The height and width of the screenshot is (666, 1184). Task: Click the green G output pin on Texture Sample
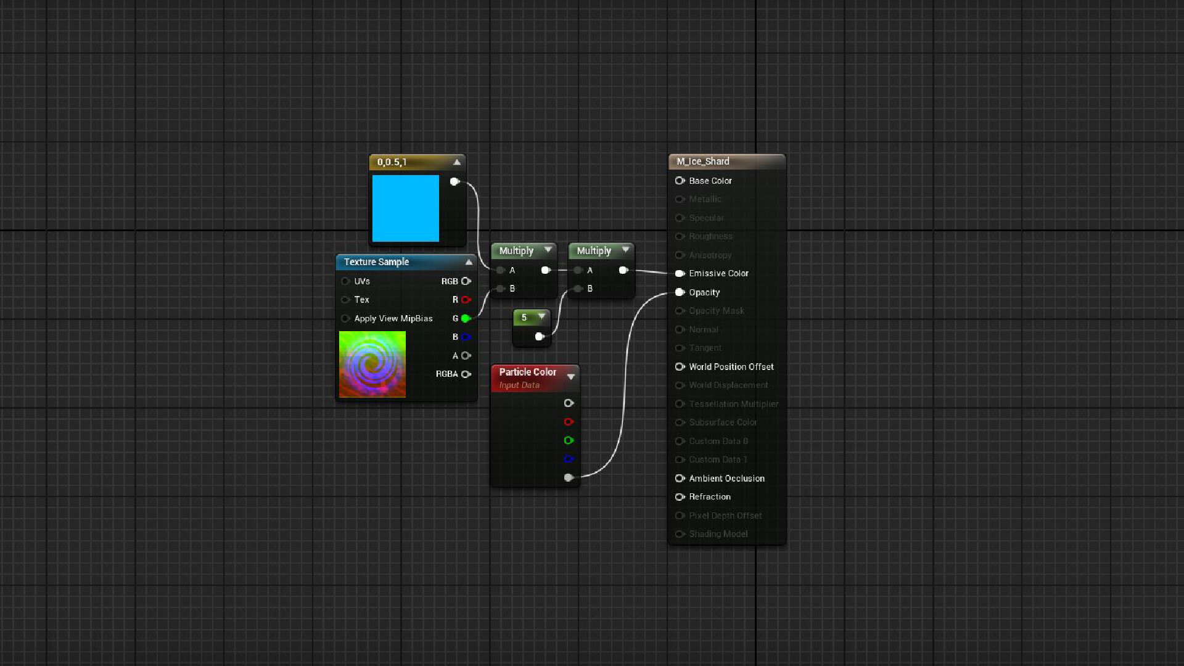click(466, 318)
